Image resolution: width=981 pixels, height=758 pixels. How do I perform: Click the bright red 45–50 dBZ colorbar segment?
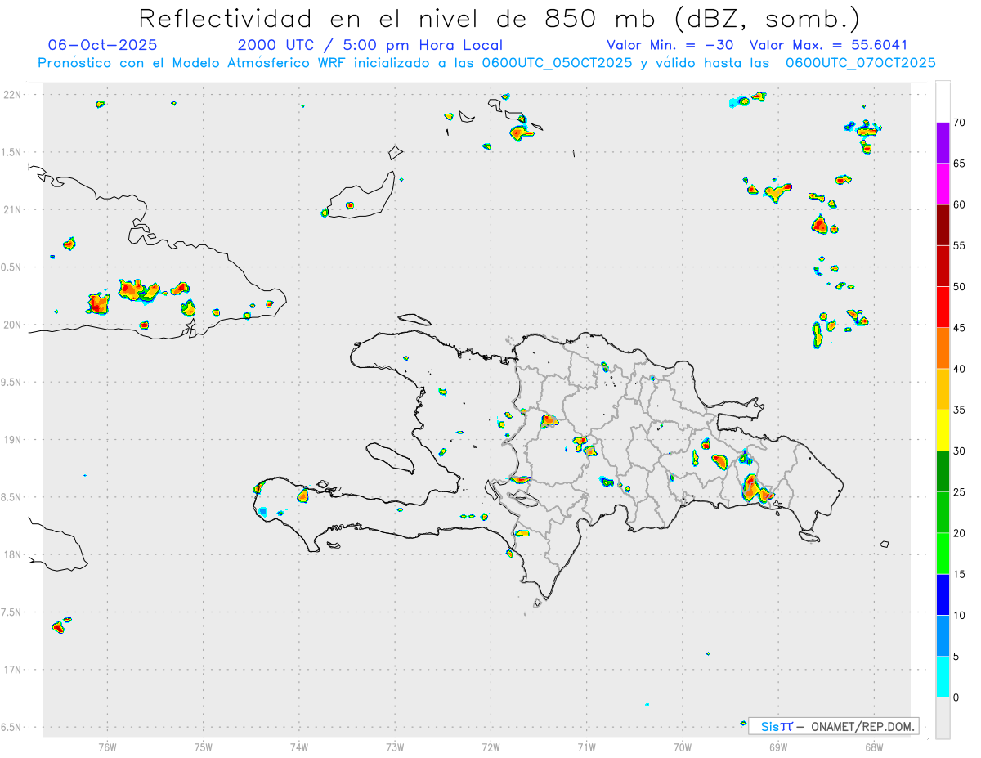(943, 307)
